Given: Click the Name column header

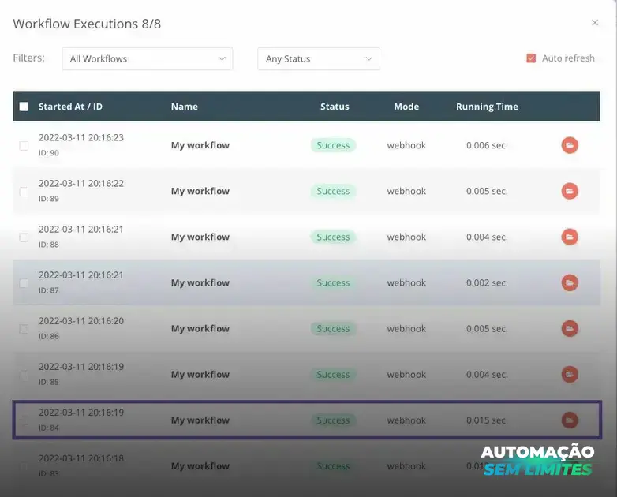Looking at the screenshot, I should [x=184, y=106].
